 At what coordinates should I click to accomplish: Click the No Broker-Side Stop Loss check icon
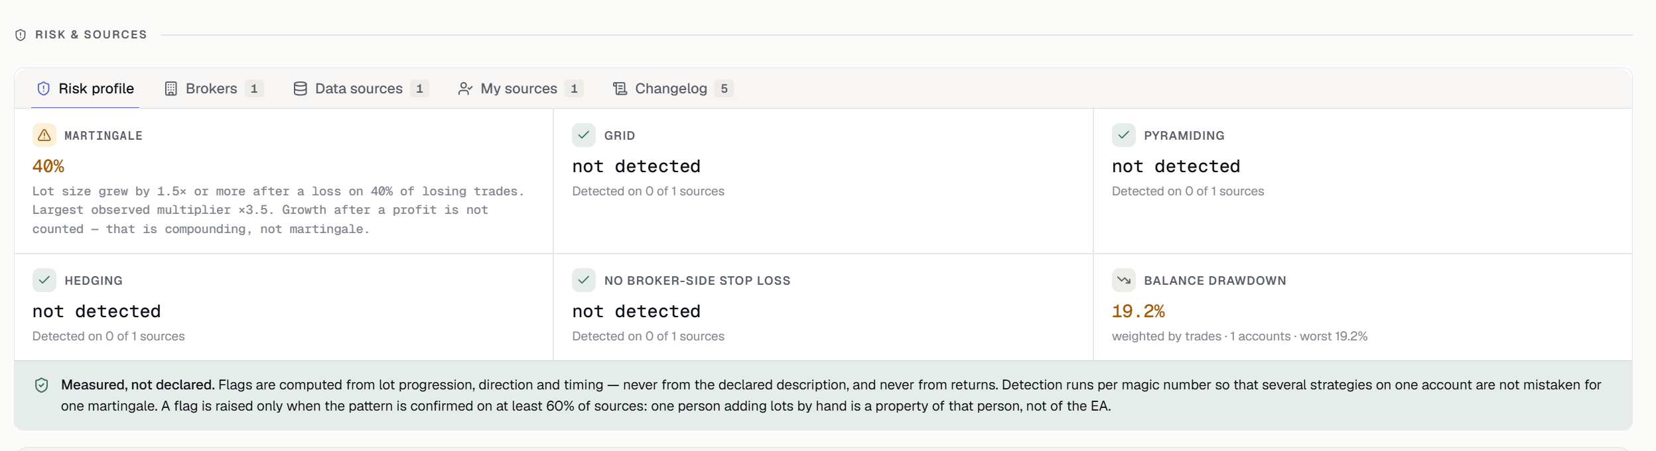pos(584,280)
